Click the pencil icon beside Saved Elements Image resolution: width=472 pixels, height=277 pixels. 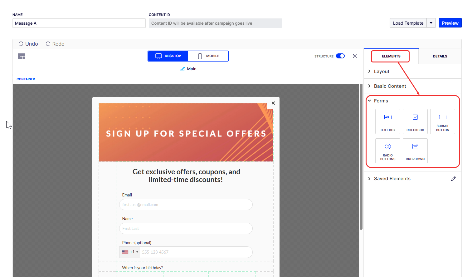(x=453, y=179)
